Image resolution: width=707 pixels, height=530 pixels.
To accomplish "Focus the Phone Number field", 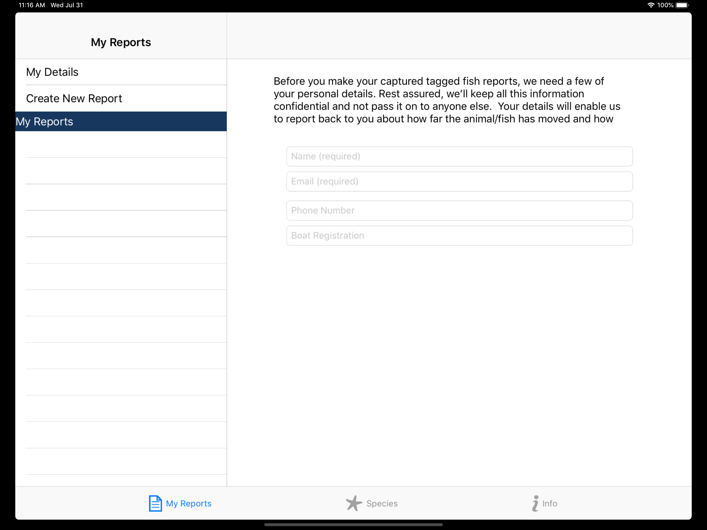I will pyautogui.click(x=459, y=210).
